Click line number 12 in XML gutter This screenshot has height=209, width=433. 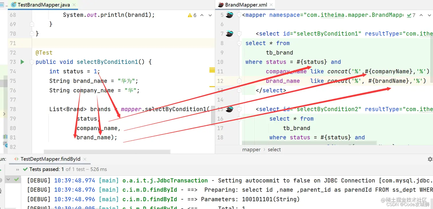click(x=220, y=81)
